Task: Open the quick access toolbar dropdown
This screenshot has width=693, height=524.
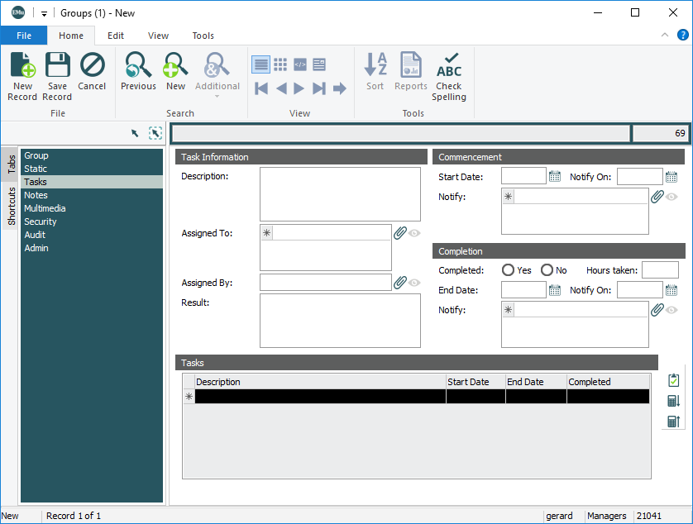Action: (45, 13)
